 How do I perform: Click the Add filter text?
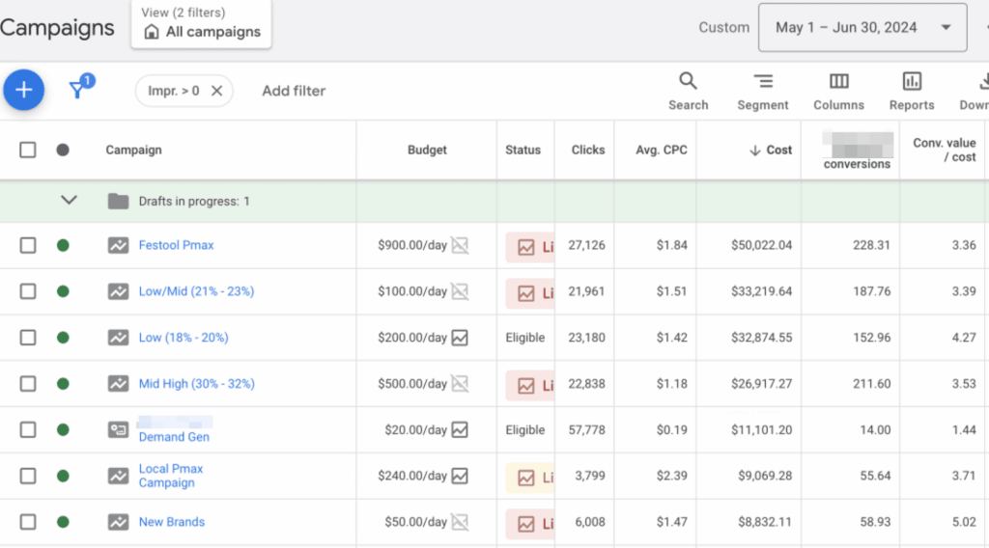[294, 91]
